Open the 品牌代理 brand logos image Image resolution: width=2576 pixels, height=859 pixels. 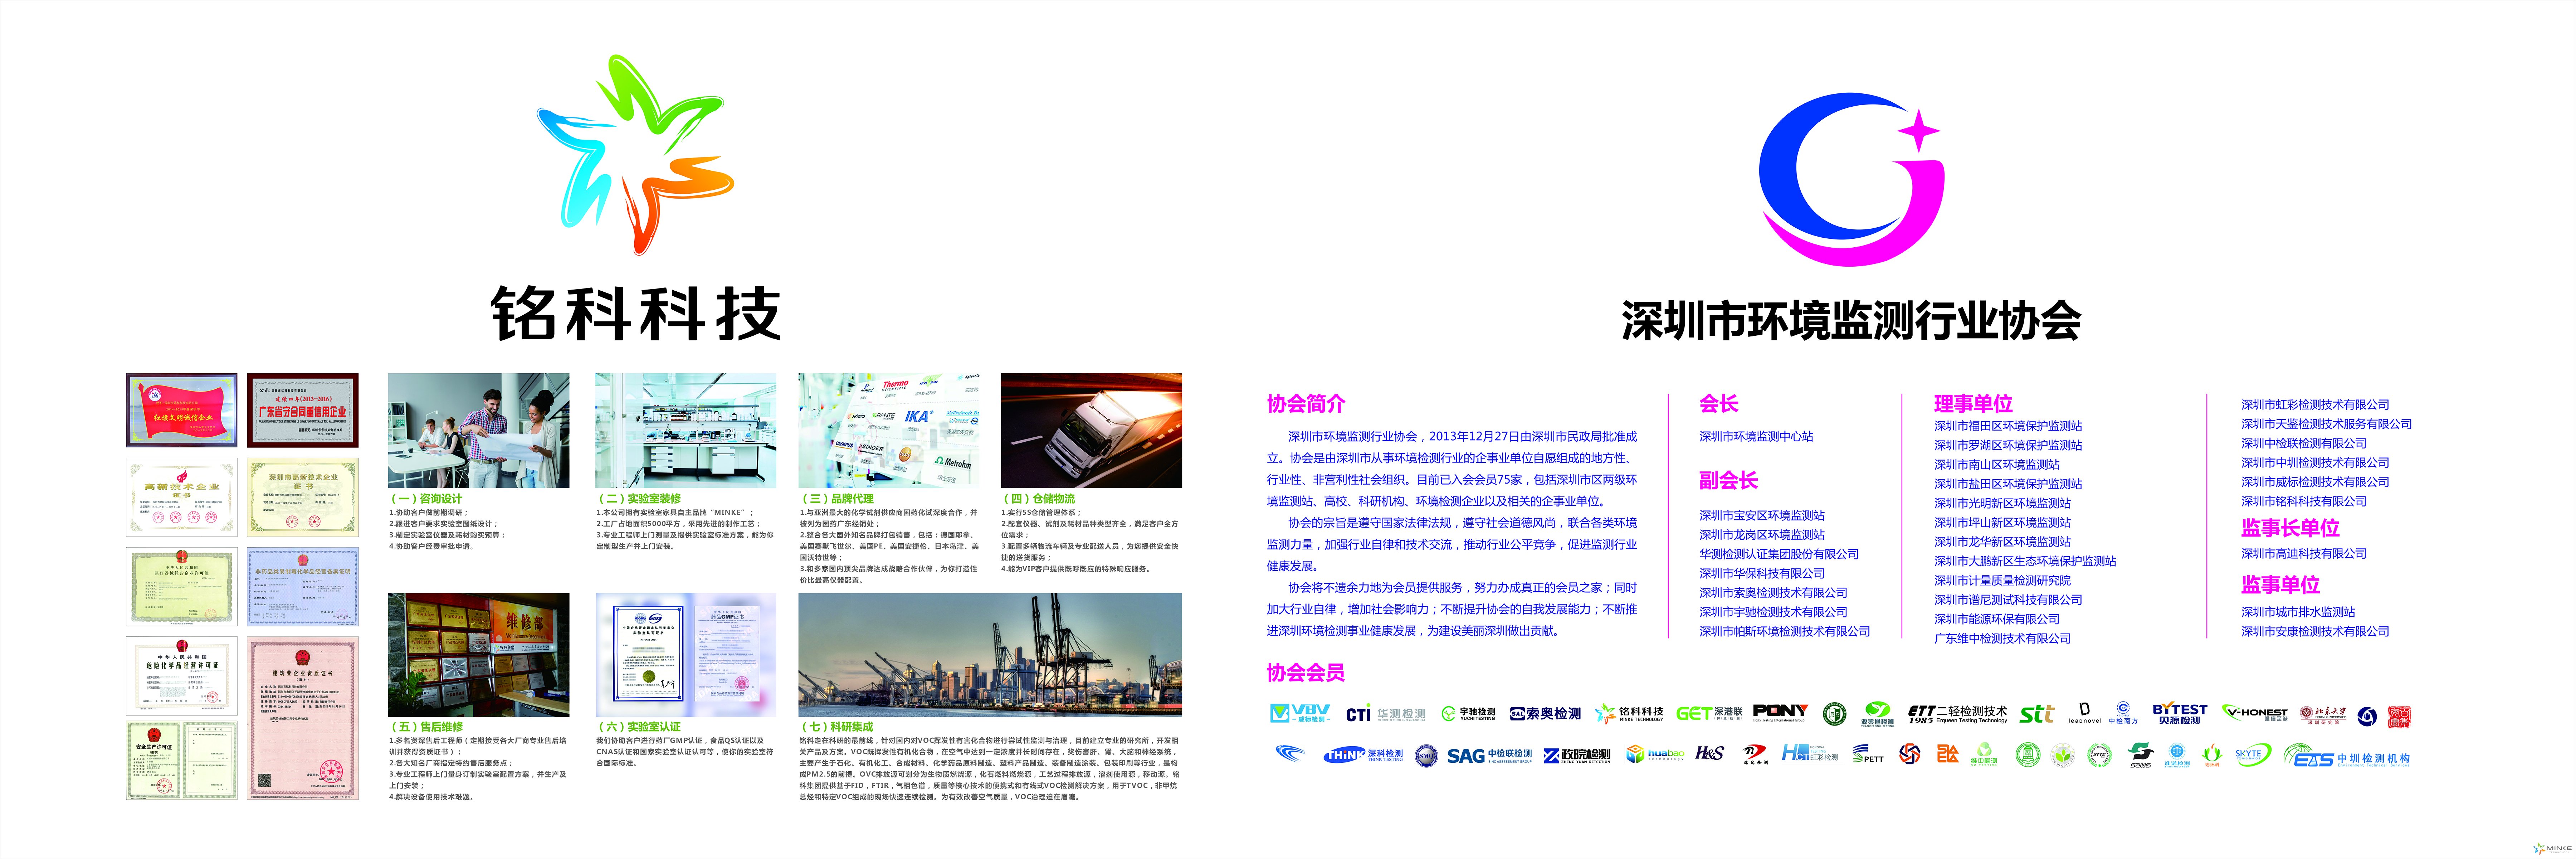coord(889,431)
